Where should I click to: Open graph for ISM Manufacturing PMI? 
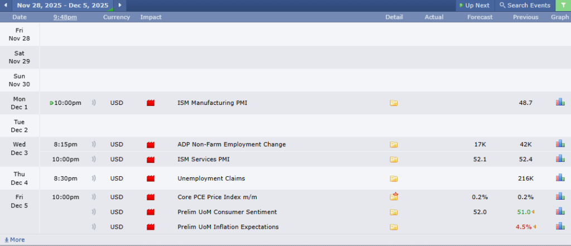coord(560,102)
